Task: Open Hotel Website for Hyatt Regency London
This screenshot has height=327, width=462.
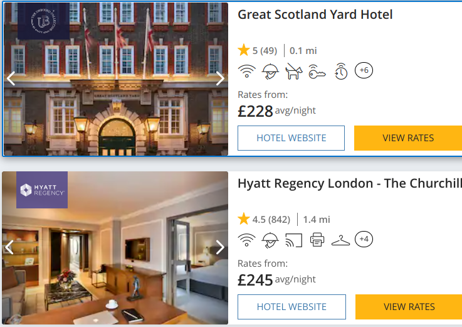Action: click(x=291, y=307)
